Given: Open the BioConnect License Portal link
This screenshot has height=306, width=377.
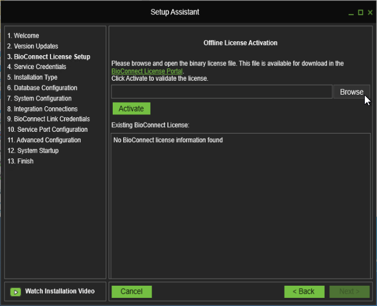Looking at the screenshot, I should (147, 71).
